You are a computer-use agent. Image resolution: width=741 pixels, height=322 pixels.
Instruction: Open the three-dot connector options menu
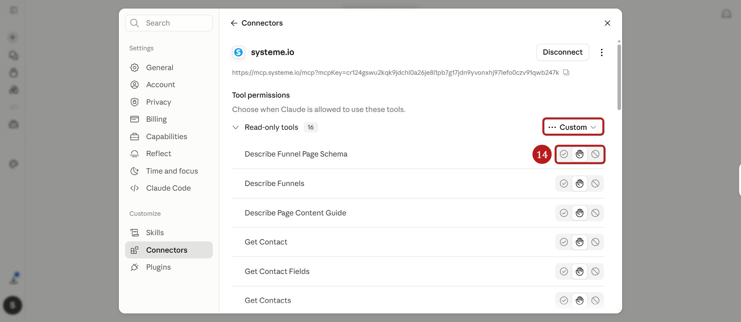[x=602, y=52]
